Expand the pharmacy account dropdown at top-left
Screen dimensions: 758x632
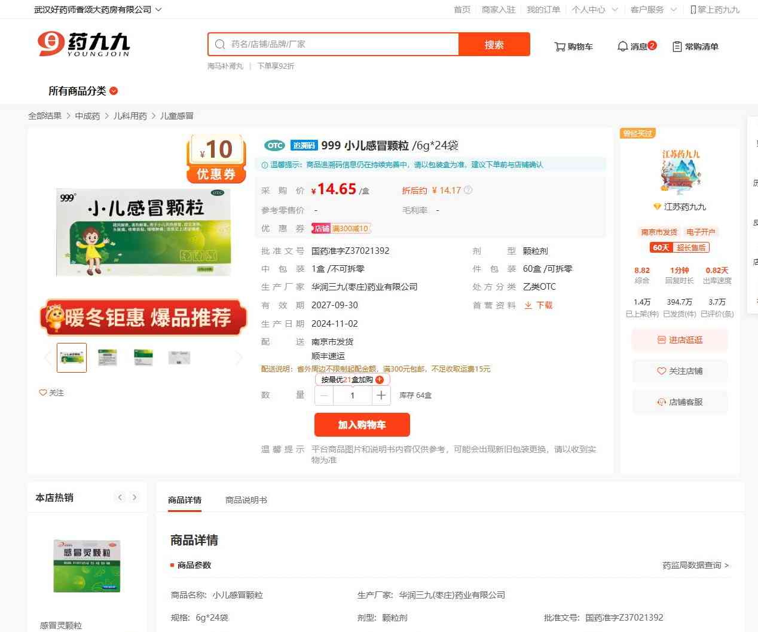pos(158,10)
